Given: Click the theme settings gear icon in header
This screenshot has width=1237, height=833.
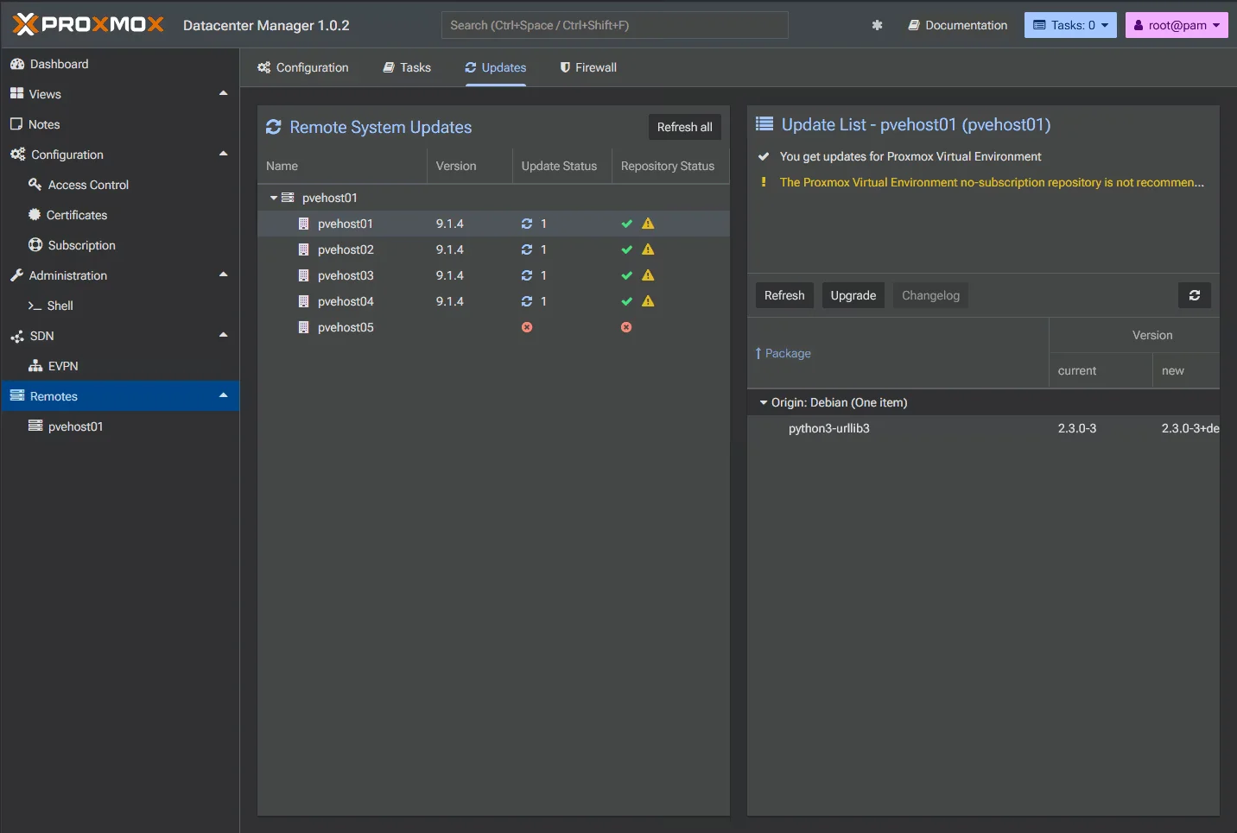Looking at the screenshot, I should click(x=877, y=25).
